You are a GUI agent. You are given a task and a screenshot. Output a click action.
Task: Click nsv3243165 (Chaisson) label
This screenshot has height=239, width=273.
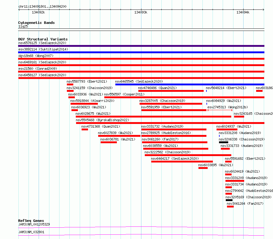pos(253,114)
